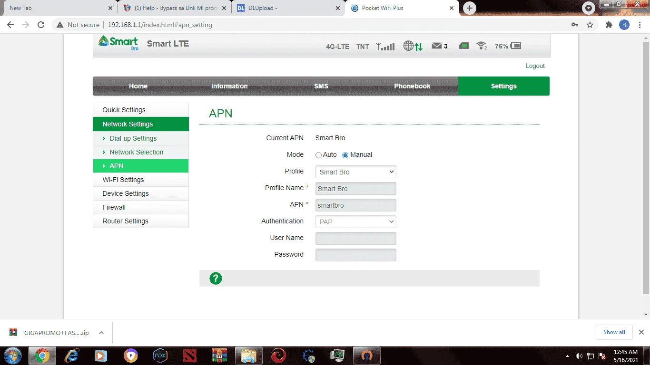Open the Windows Start menu
This screenshot has width=650, height=365.
tap(12, 355)
